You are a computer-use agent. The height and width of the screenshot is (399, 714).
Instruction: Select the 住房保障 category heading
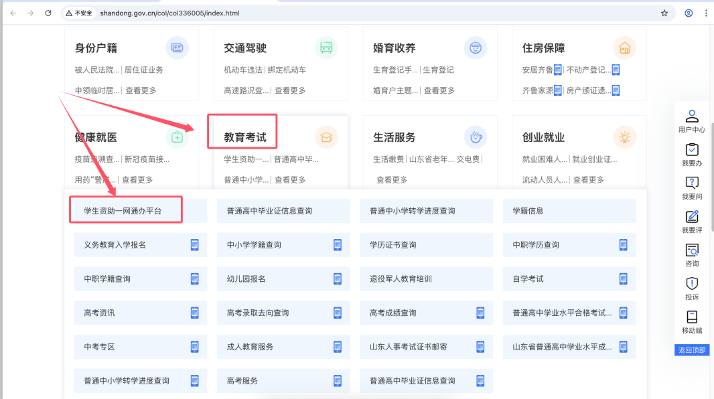click(x=543, y=48)
